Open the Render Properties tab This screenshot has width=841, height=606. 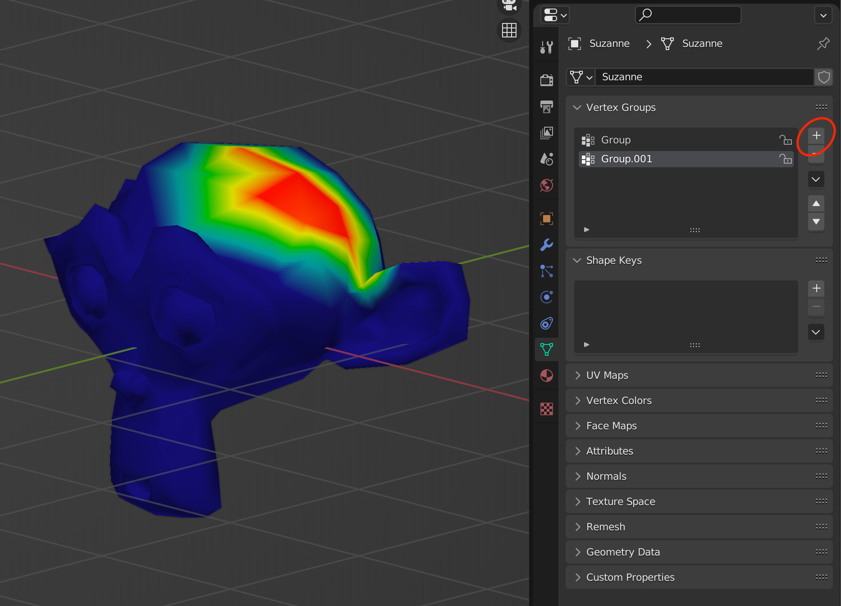click(x=546, y=79)
